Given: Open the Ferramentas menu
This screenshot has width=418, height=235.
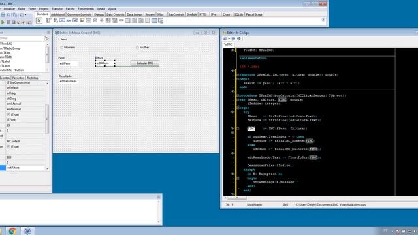Looking at the screenshot, I should click(x=86, y=9).
